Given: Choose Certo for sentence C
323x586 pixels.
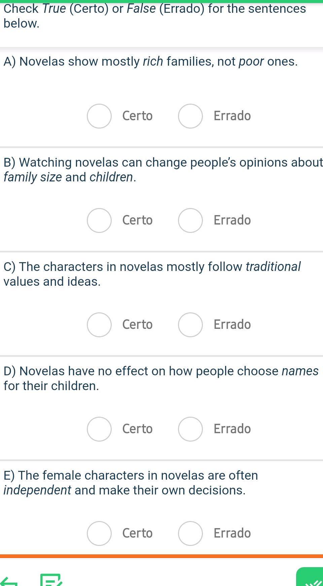Looking at the screenshot, I should [99, 325].
